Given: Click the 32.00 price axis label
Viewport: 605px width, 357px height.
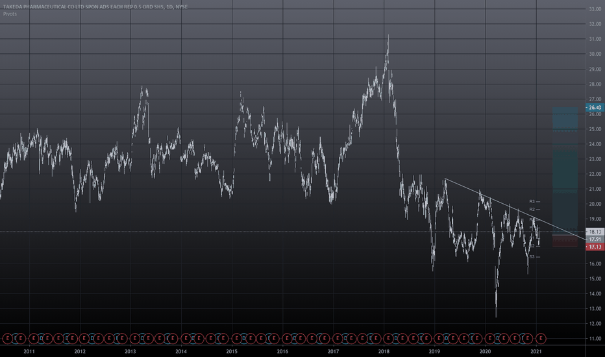Looking at the screenshot, I should pyautogui.click(x=595, y=24).
